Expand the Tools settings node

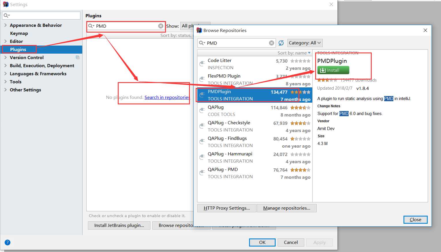[x=5, y=82]
